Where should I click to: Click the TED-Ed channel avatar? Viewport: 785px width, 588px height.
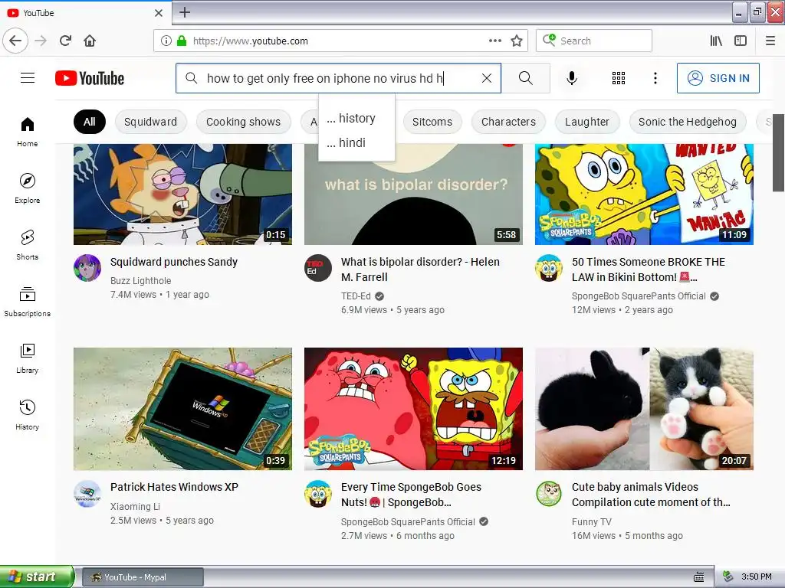318,268
